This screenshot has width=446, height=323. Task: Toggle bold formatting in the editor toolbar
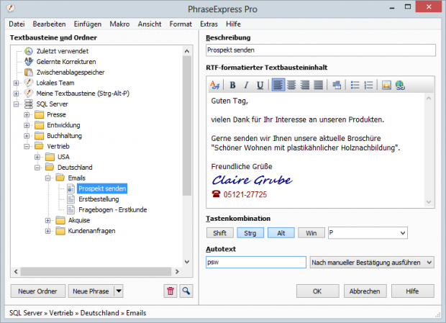tap(232, 85)
